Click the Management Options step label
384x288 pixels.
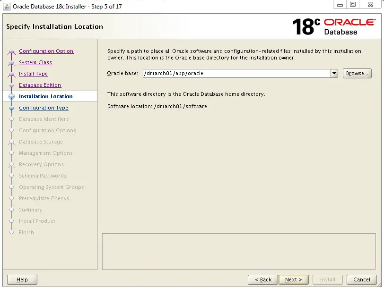click(46, 153)
